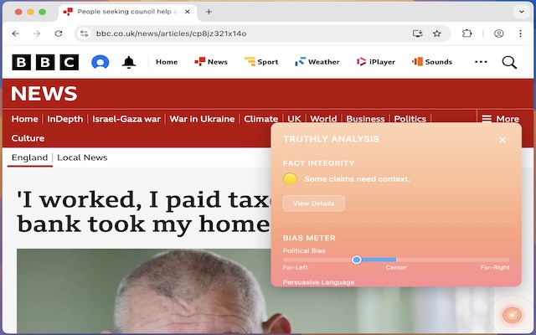Screen dimensions: 536x335
Task: Go to BBC Home in top navigation
Action: coord(167,62)
